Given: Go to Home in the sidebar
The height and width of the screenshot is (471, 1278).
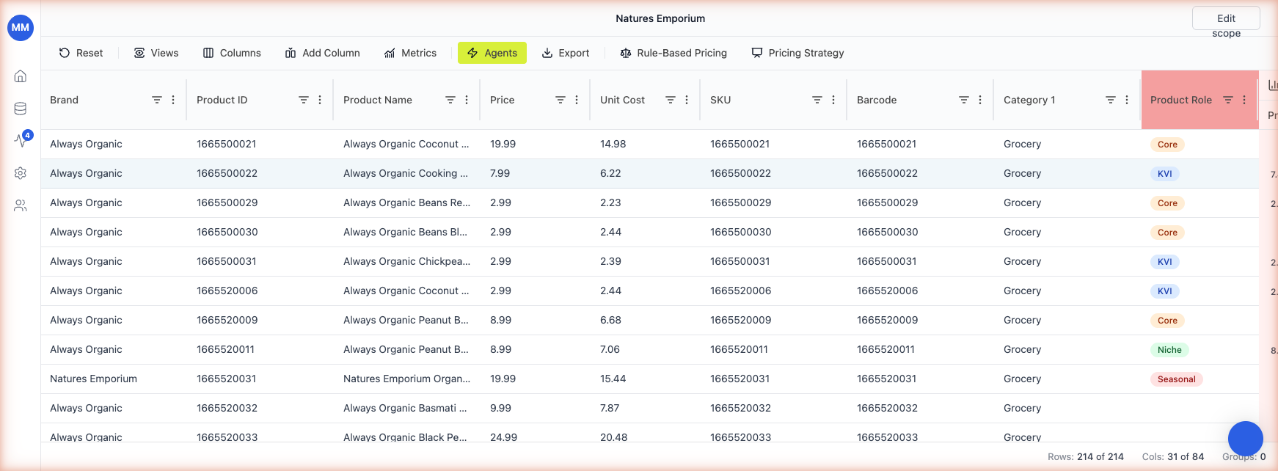Looking at the screenshot, I should 21,76.
